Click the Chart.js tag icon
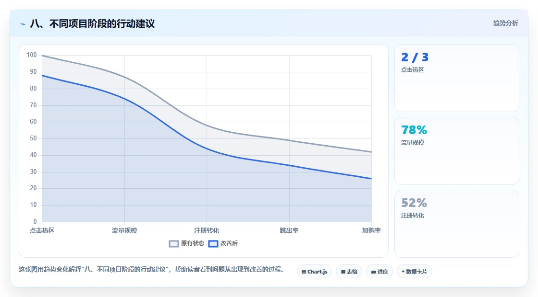Viewport: 538px width, 297px height. click(x=304, y=272)
